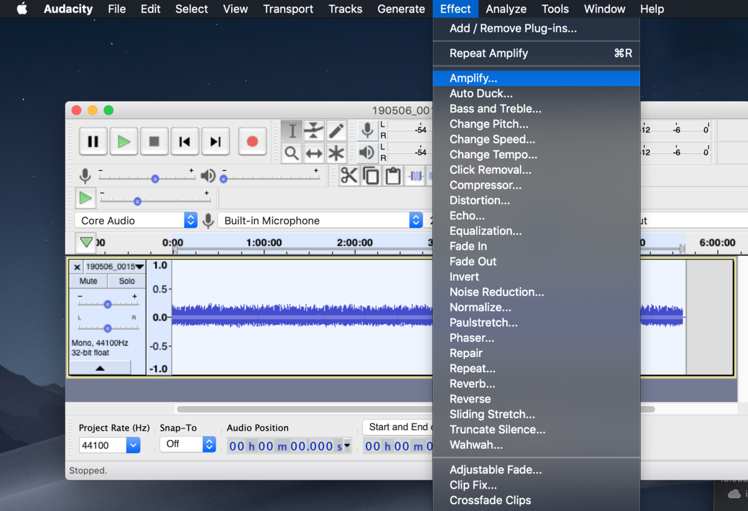Collapse track with up-arrow button
This screenshot has height=511, width=748.
pyautogui.click(x=100, y=368)
